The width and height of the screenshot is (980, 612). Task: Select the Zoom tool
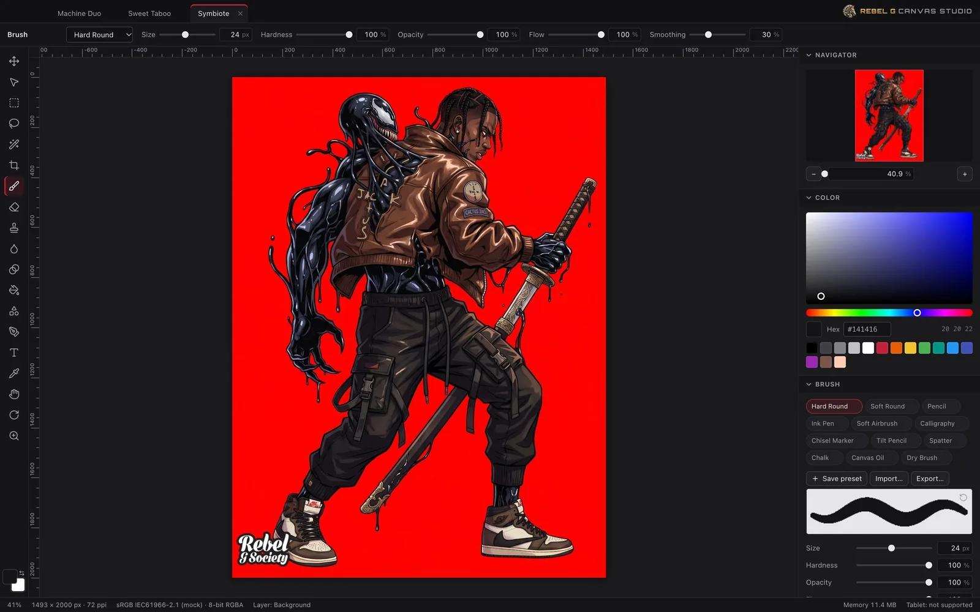[14, 436]
